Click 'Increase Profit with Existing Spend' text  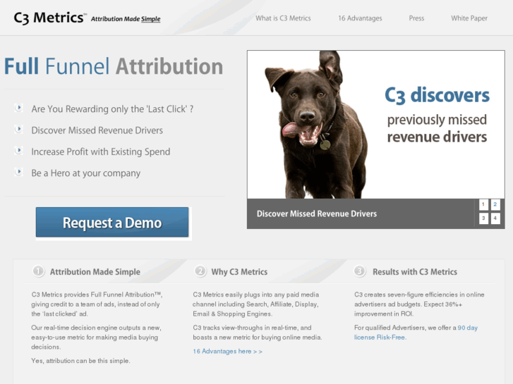pyautogui.click(x=101, y=152)
